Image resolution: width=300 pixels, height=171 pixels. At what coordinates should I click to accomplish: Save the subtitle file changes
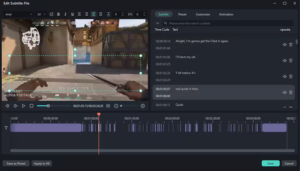(270, 164)
